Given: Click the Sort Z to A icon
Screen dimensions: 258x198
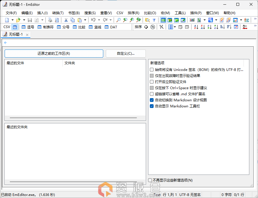Looking at the screenshot, I should [202, 27].
